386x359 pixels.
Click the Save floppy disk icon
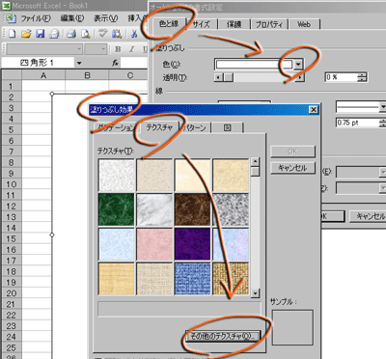point(40,34)
